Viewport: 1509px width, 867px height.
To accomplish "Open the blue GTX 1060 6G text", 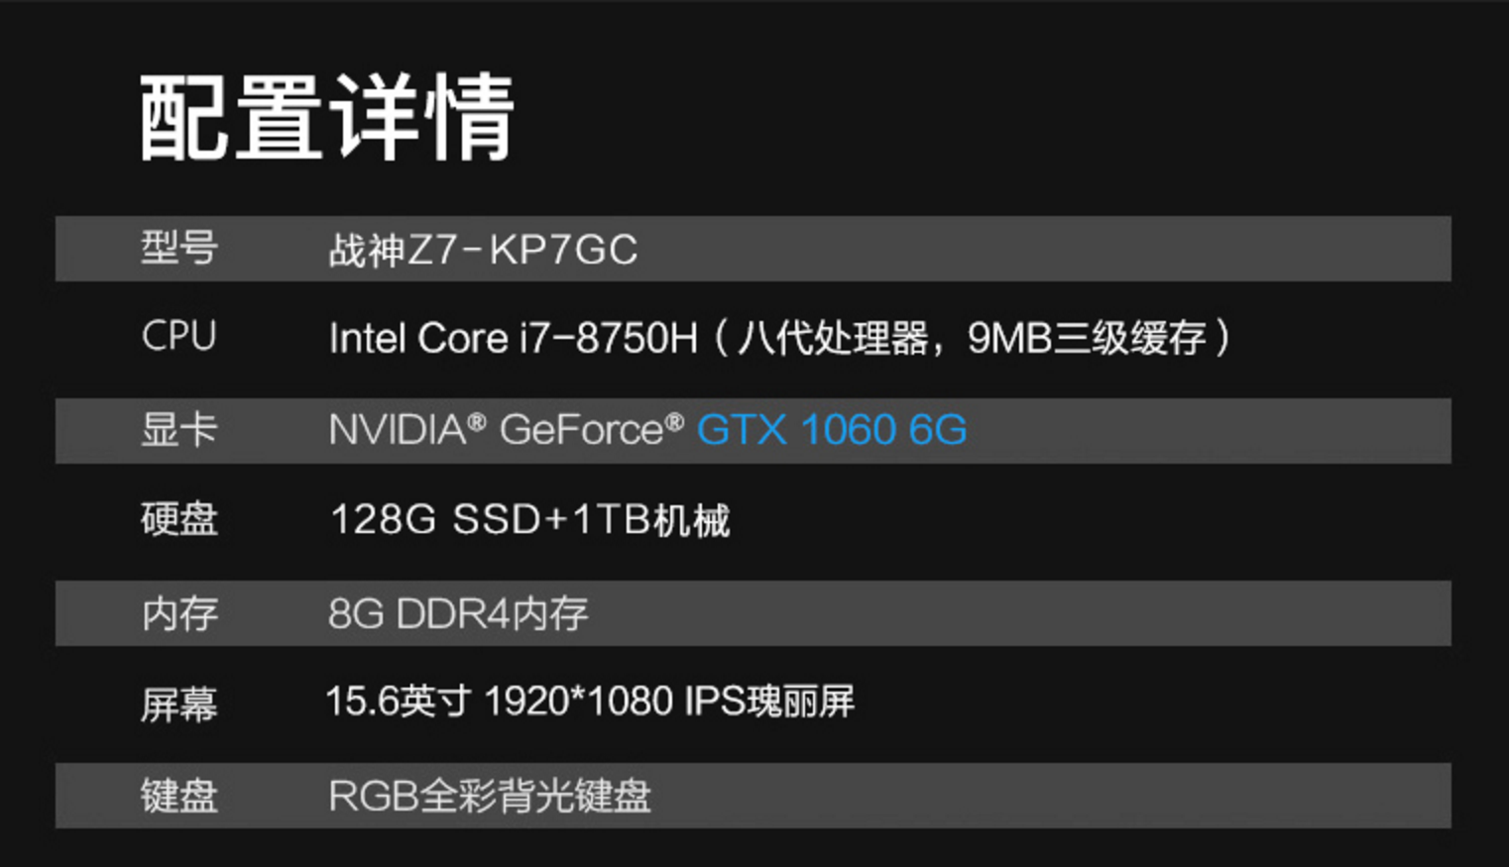I will (x=831, y=430).
